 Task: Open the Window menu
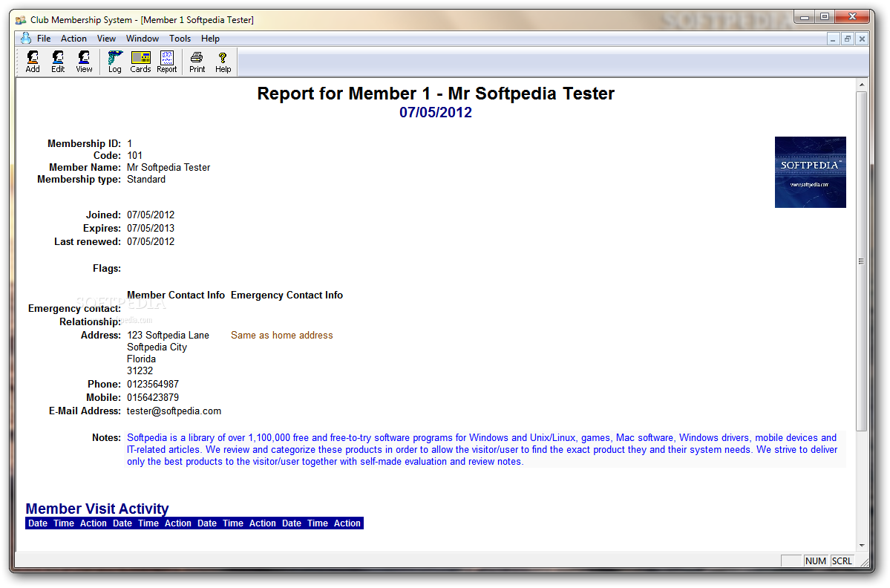[142, 39]
